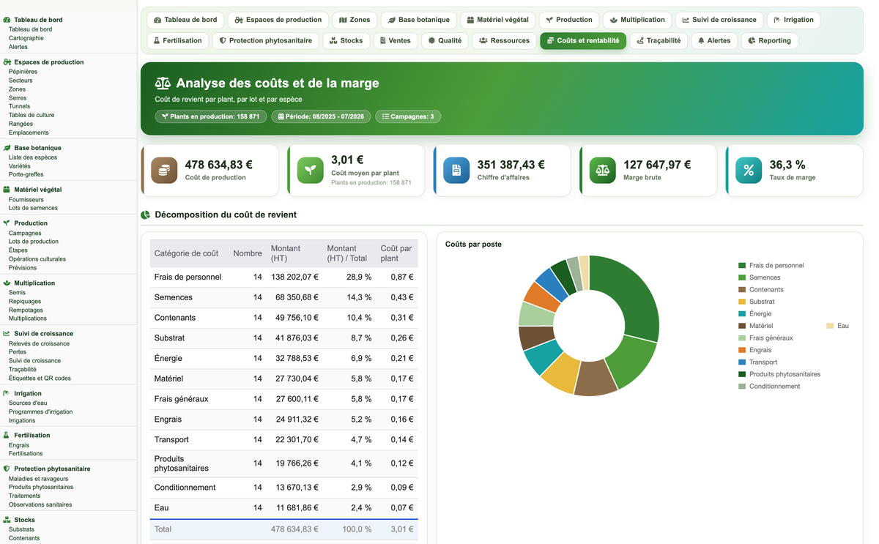Click the scales icon on Marge brute card
Viewport: 879px width, 544px height.
click(603, 170)
